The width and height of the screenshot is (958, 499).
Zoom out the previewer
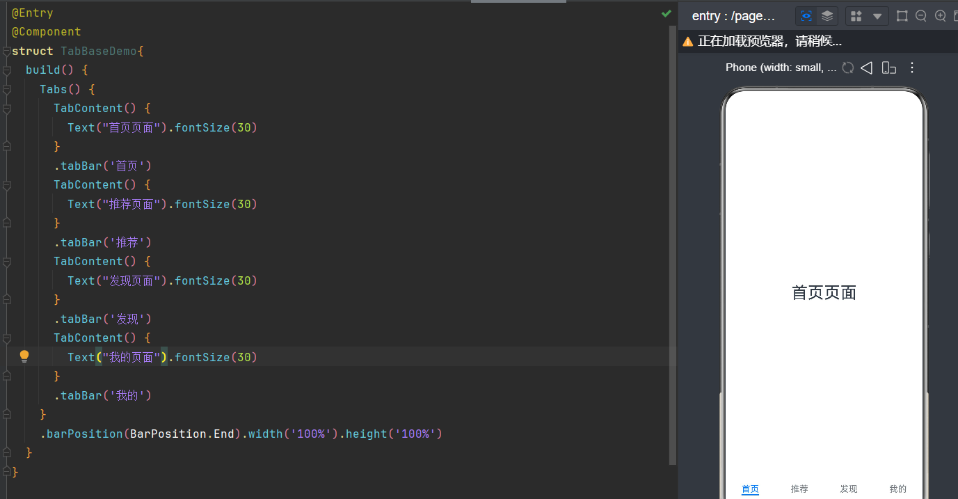[921, 16]
